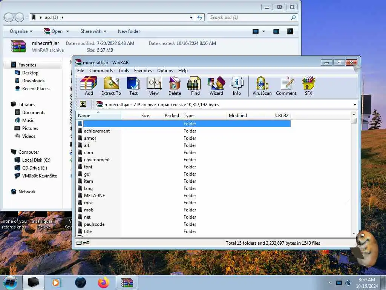Click the SFX toolbar icon
The image size is (386, 290).
coord(308,86)
